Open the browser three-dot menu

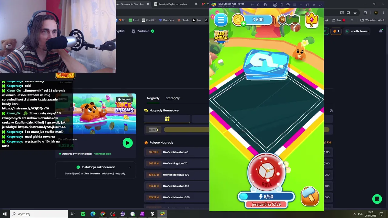coord(383,13)
